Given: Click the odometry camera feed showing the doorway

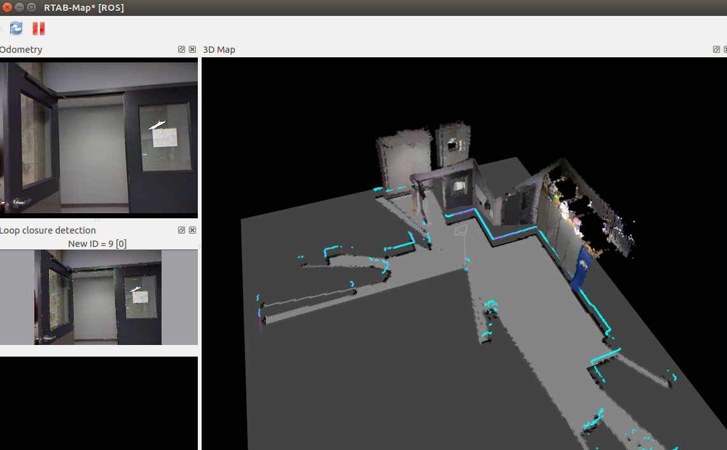Looking at the screenshot, I should click(x=99, y=137).
